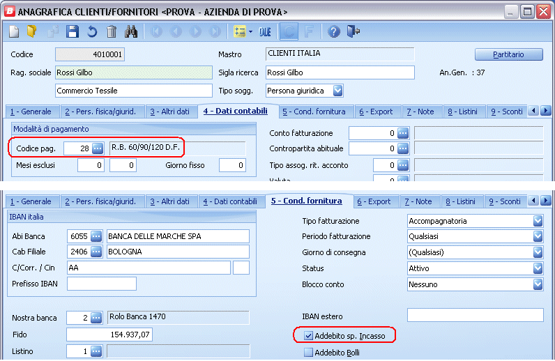Expand the arrow beside the yellow list icon
This screenshot has width=555, height=361.
pos(250,31)
